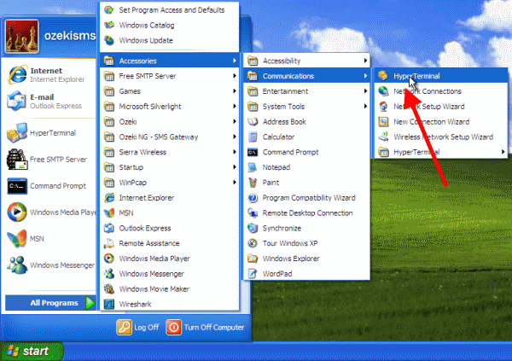Open the Startup folder entry

tap(170, 167)
